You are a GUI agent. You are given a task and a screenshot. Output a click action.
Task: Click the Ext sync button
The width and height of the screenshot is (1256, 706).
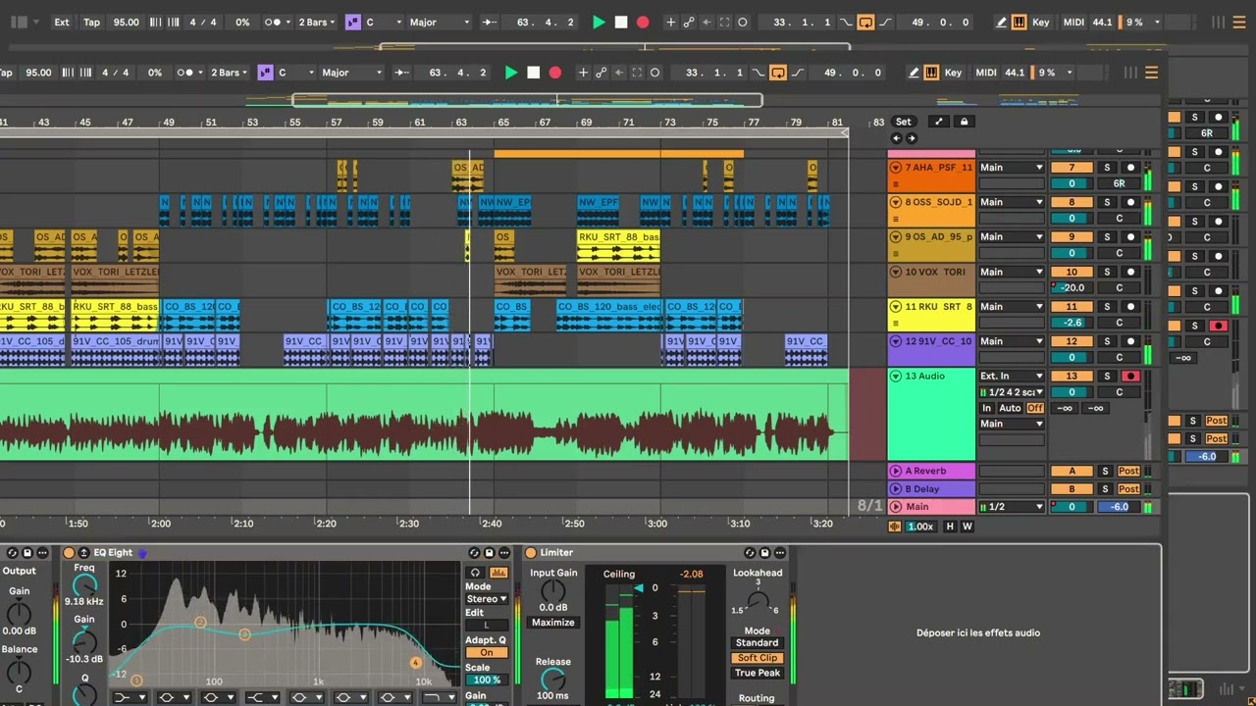62,22
